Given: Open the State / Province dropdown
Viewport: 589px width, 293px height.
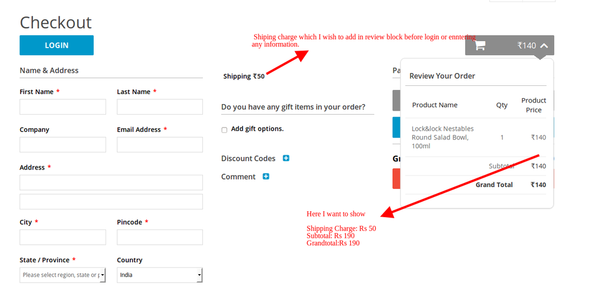Looking at the screenshot, I should click(62, 275).
